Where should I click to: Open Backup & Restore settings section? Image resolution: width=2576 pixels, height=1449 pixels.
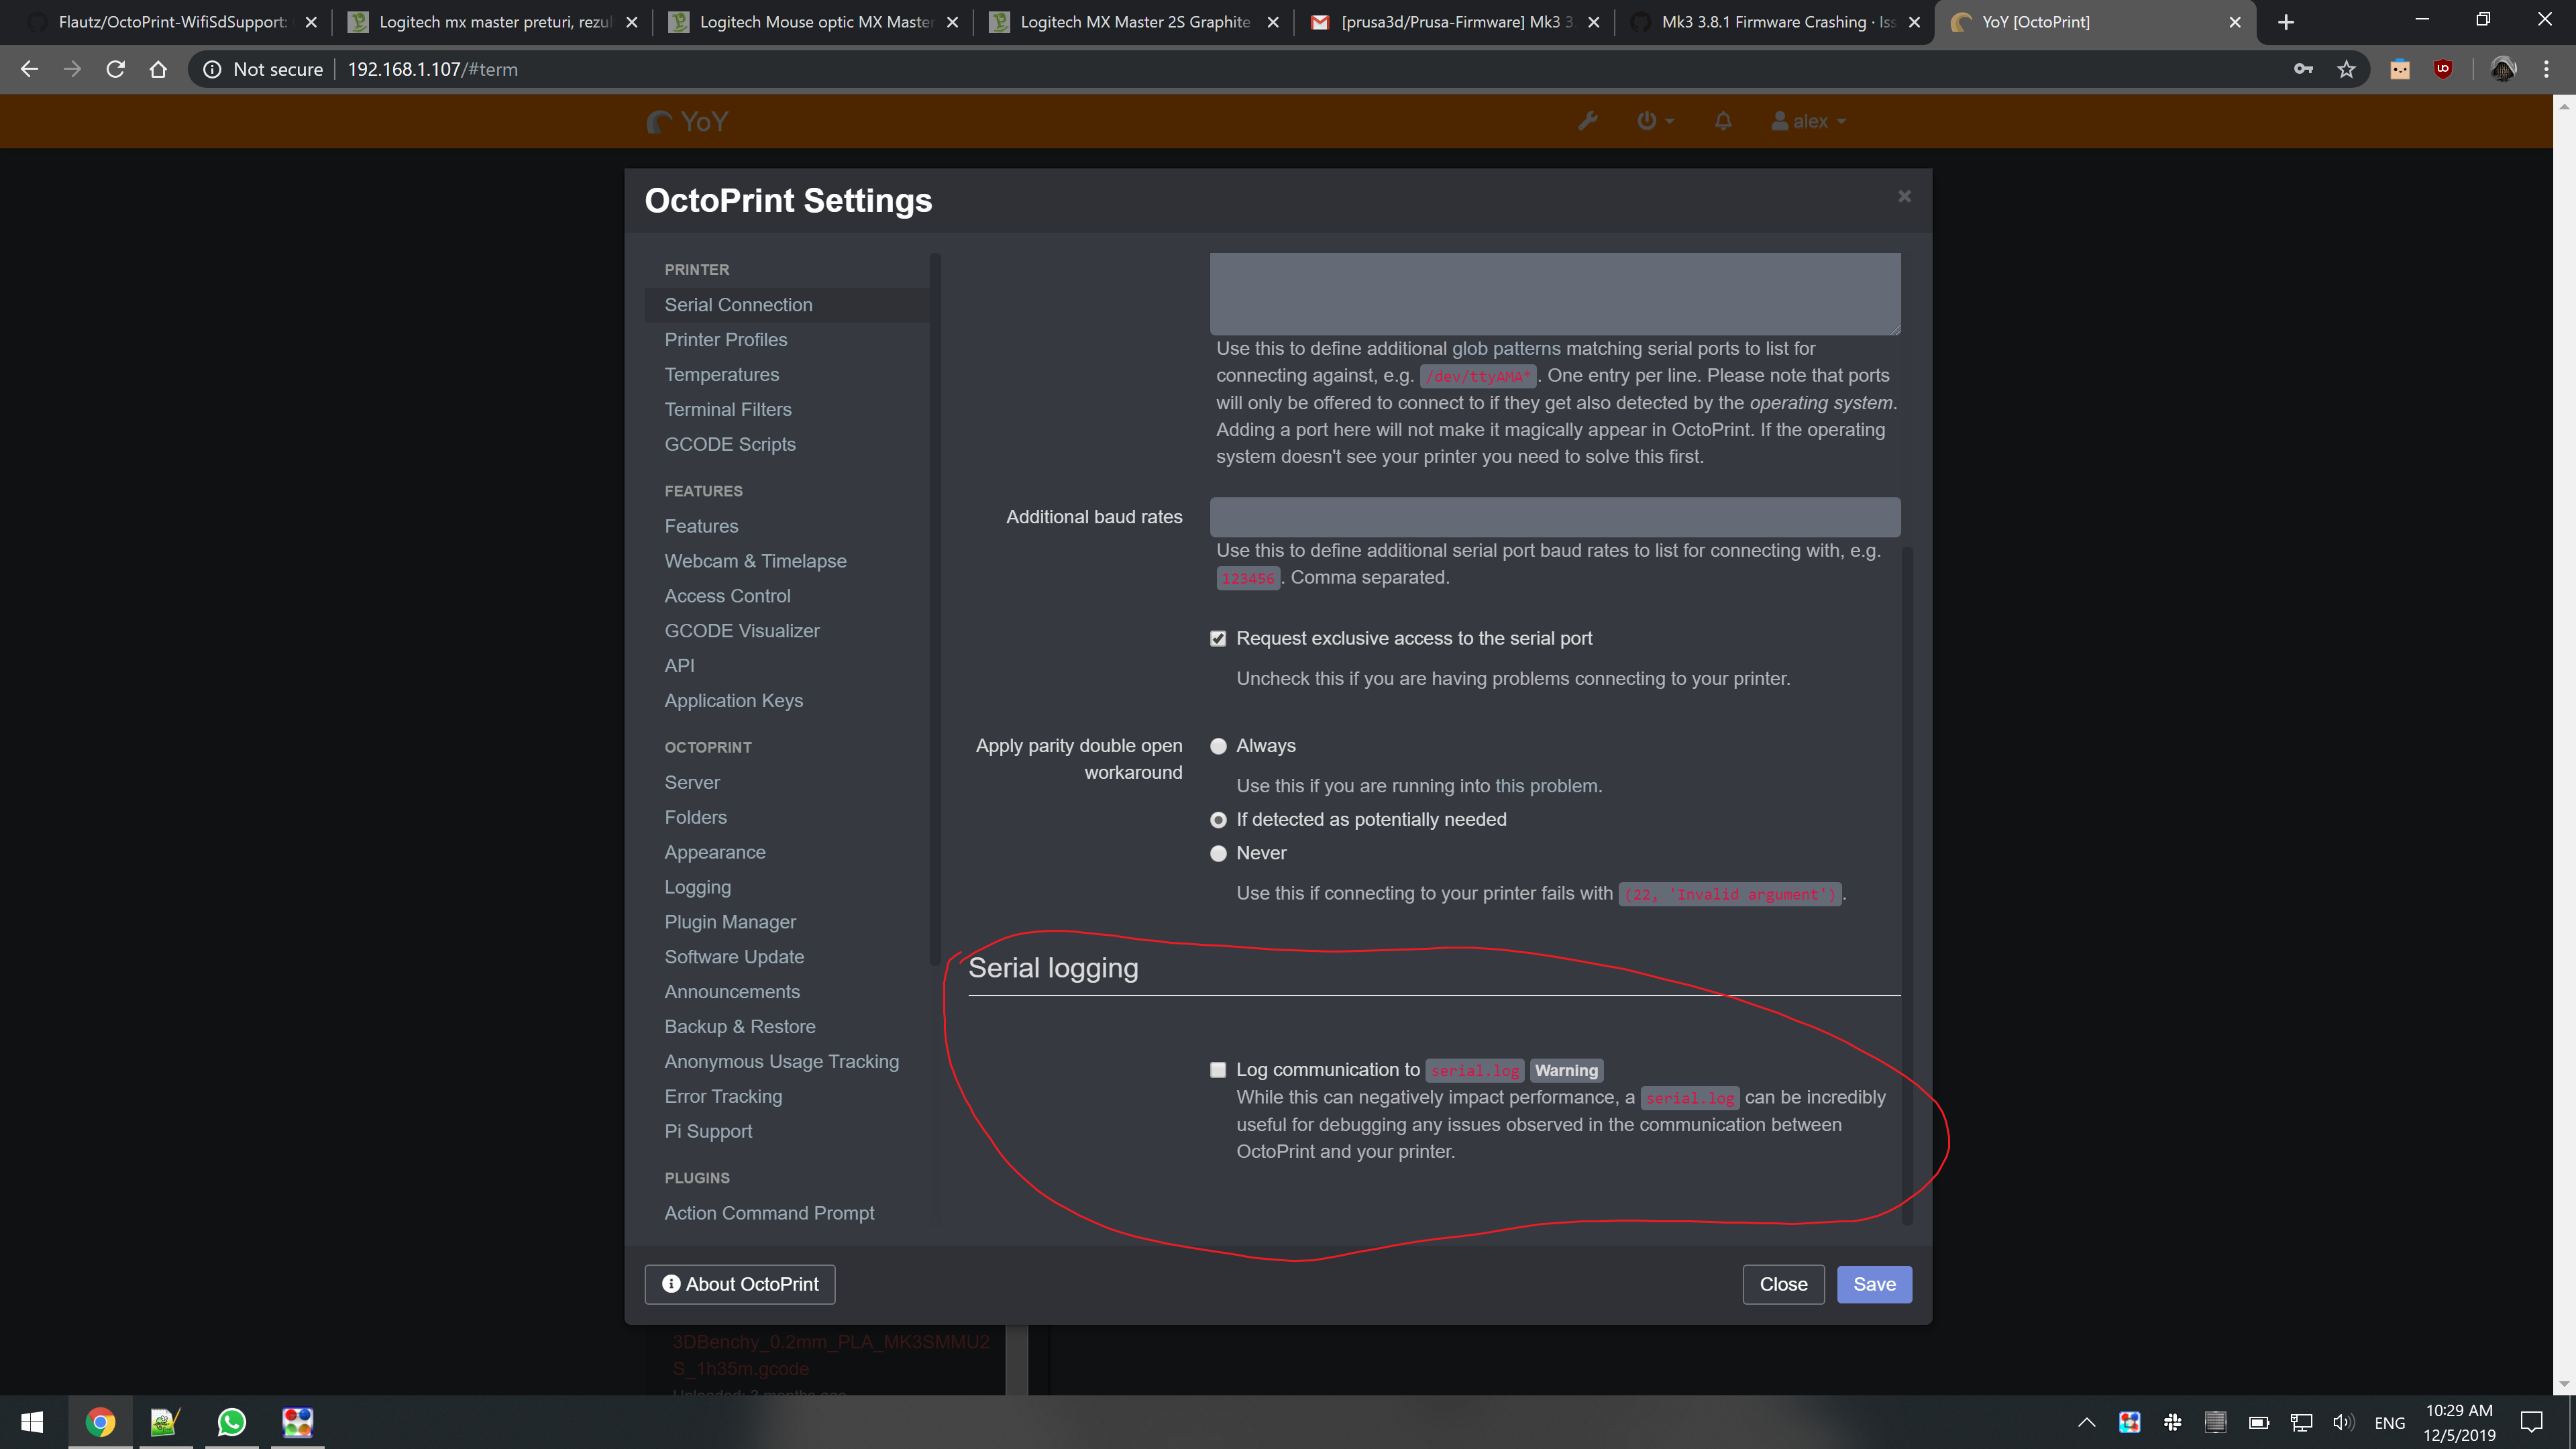pos(787,1027)
